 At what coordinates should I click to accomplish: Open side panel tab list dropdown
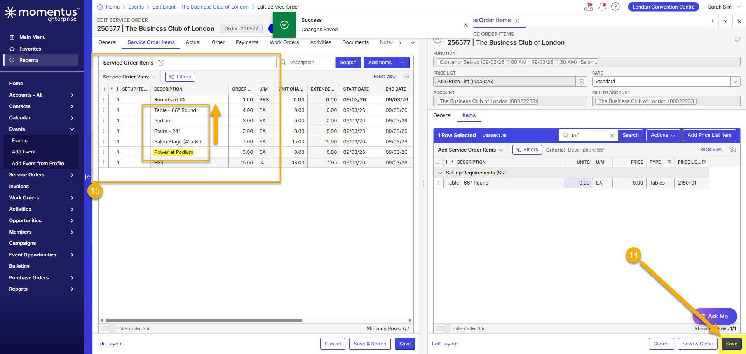[x=725, y=21]
